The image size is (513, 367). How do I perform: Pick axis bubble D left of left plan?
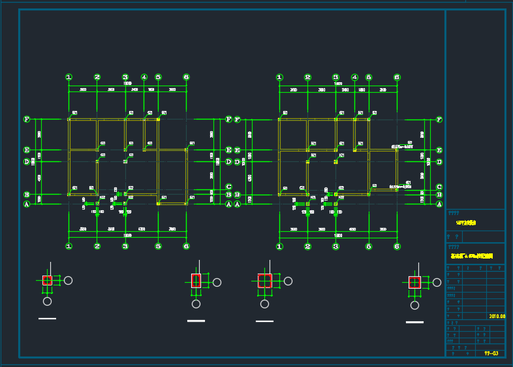27,162
